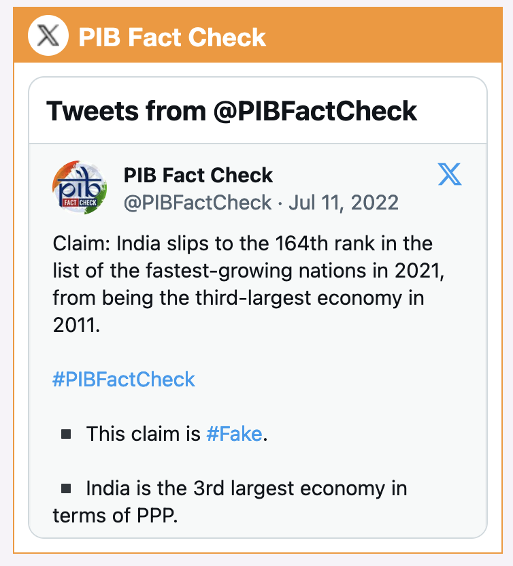The width and height of the screenshot is (513, 566).
Task: Click the PIB Fact Check display name
Action: point(197,175)
